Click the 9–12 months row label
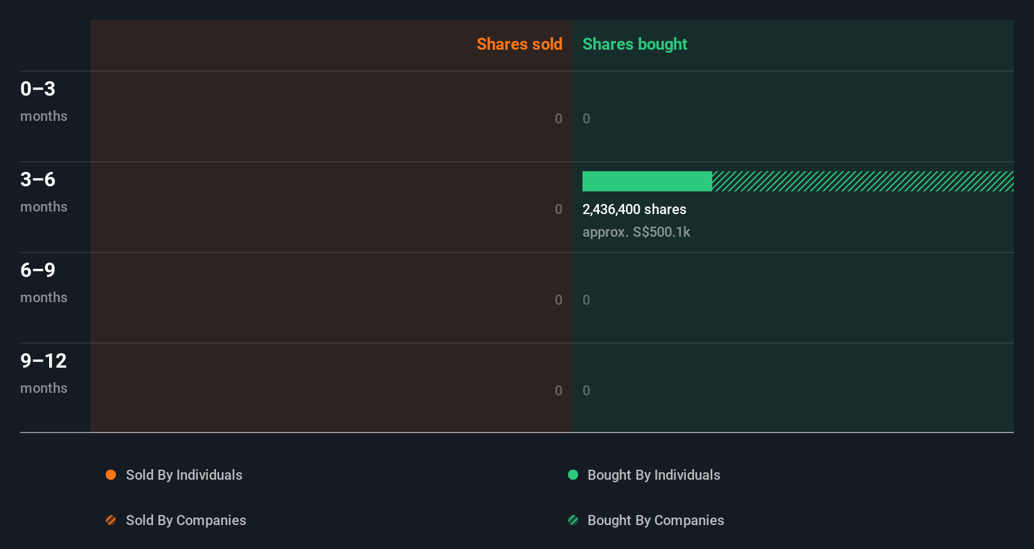 [x=43, y=373]
